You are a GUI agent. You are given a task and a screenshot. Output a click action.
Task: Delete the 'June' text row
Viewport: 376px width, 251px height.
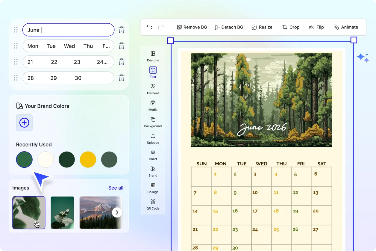click(x=122, y=30)
